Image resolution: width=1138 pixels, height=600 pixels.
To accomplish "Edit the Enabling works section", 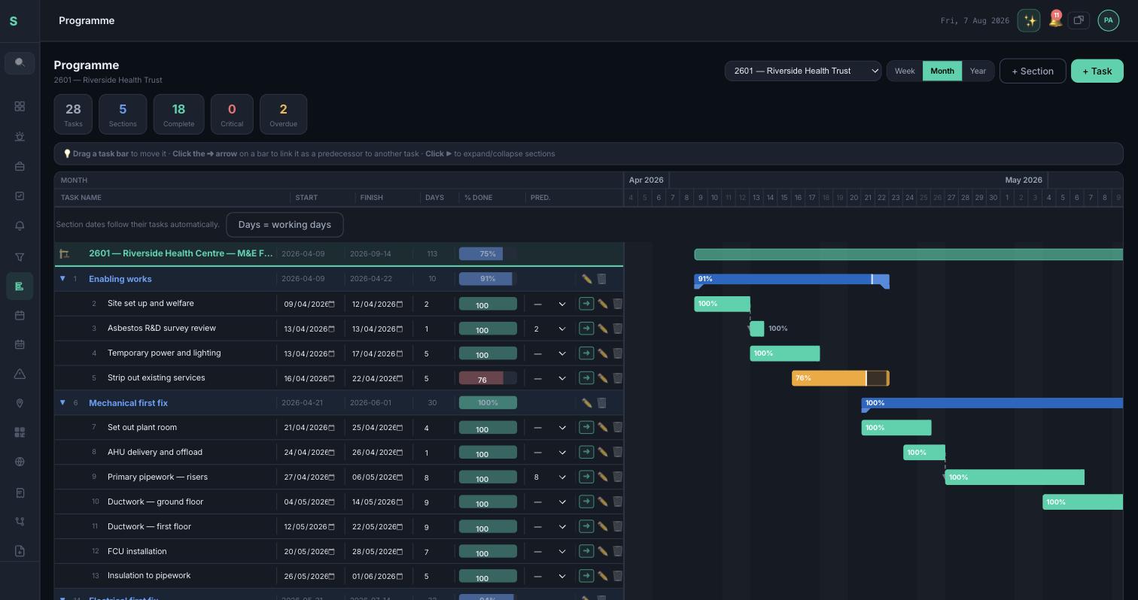I will [x=586, y=279].
